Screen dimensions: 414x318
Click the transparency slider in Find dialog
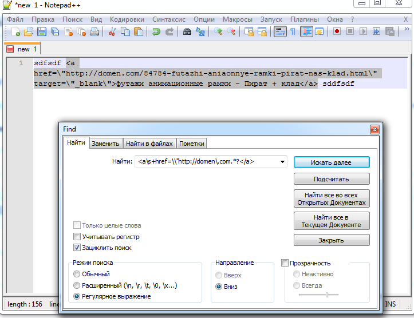(326, 295)
